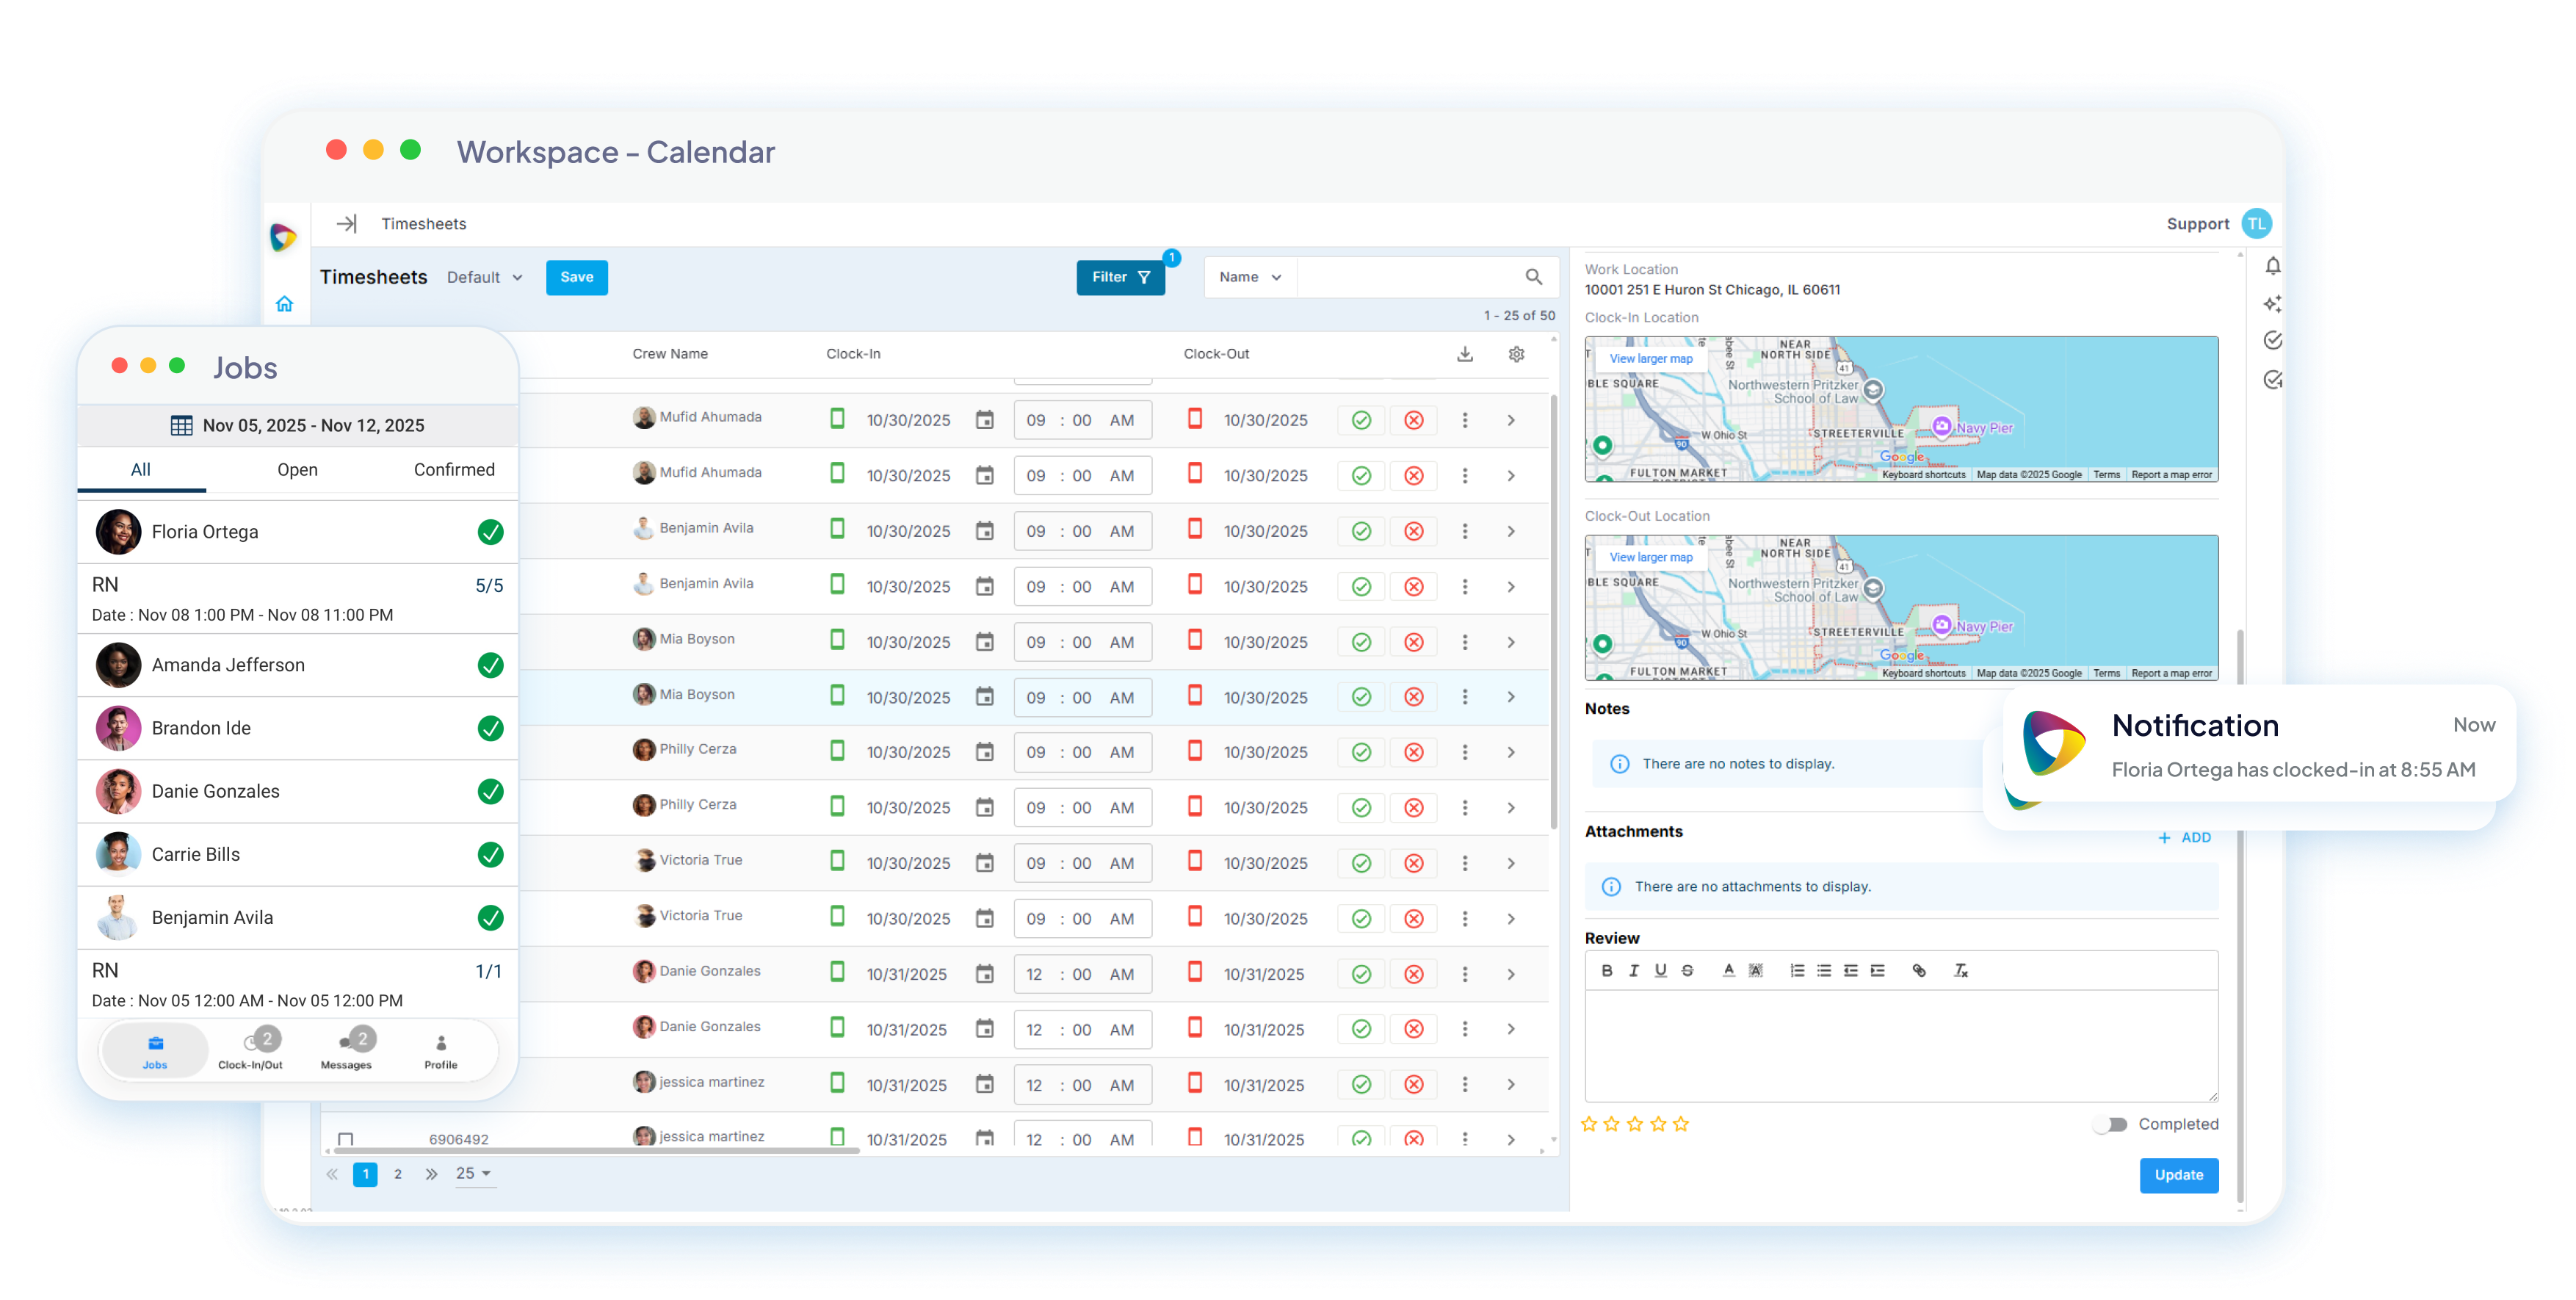Toggle Benjamin Avila's green check in Jobs

pyautogui.click(x=490, y=917)
